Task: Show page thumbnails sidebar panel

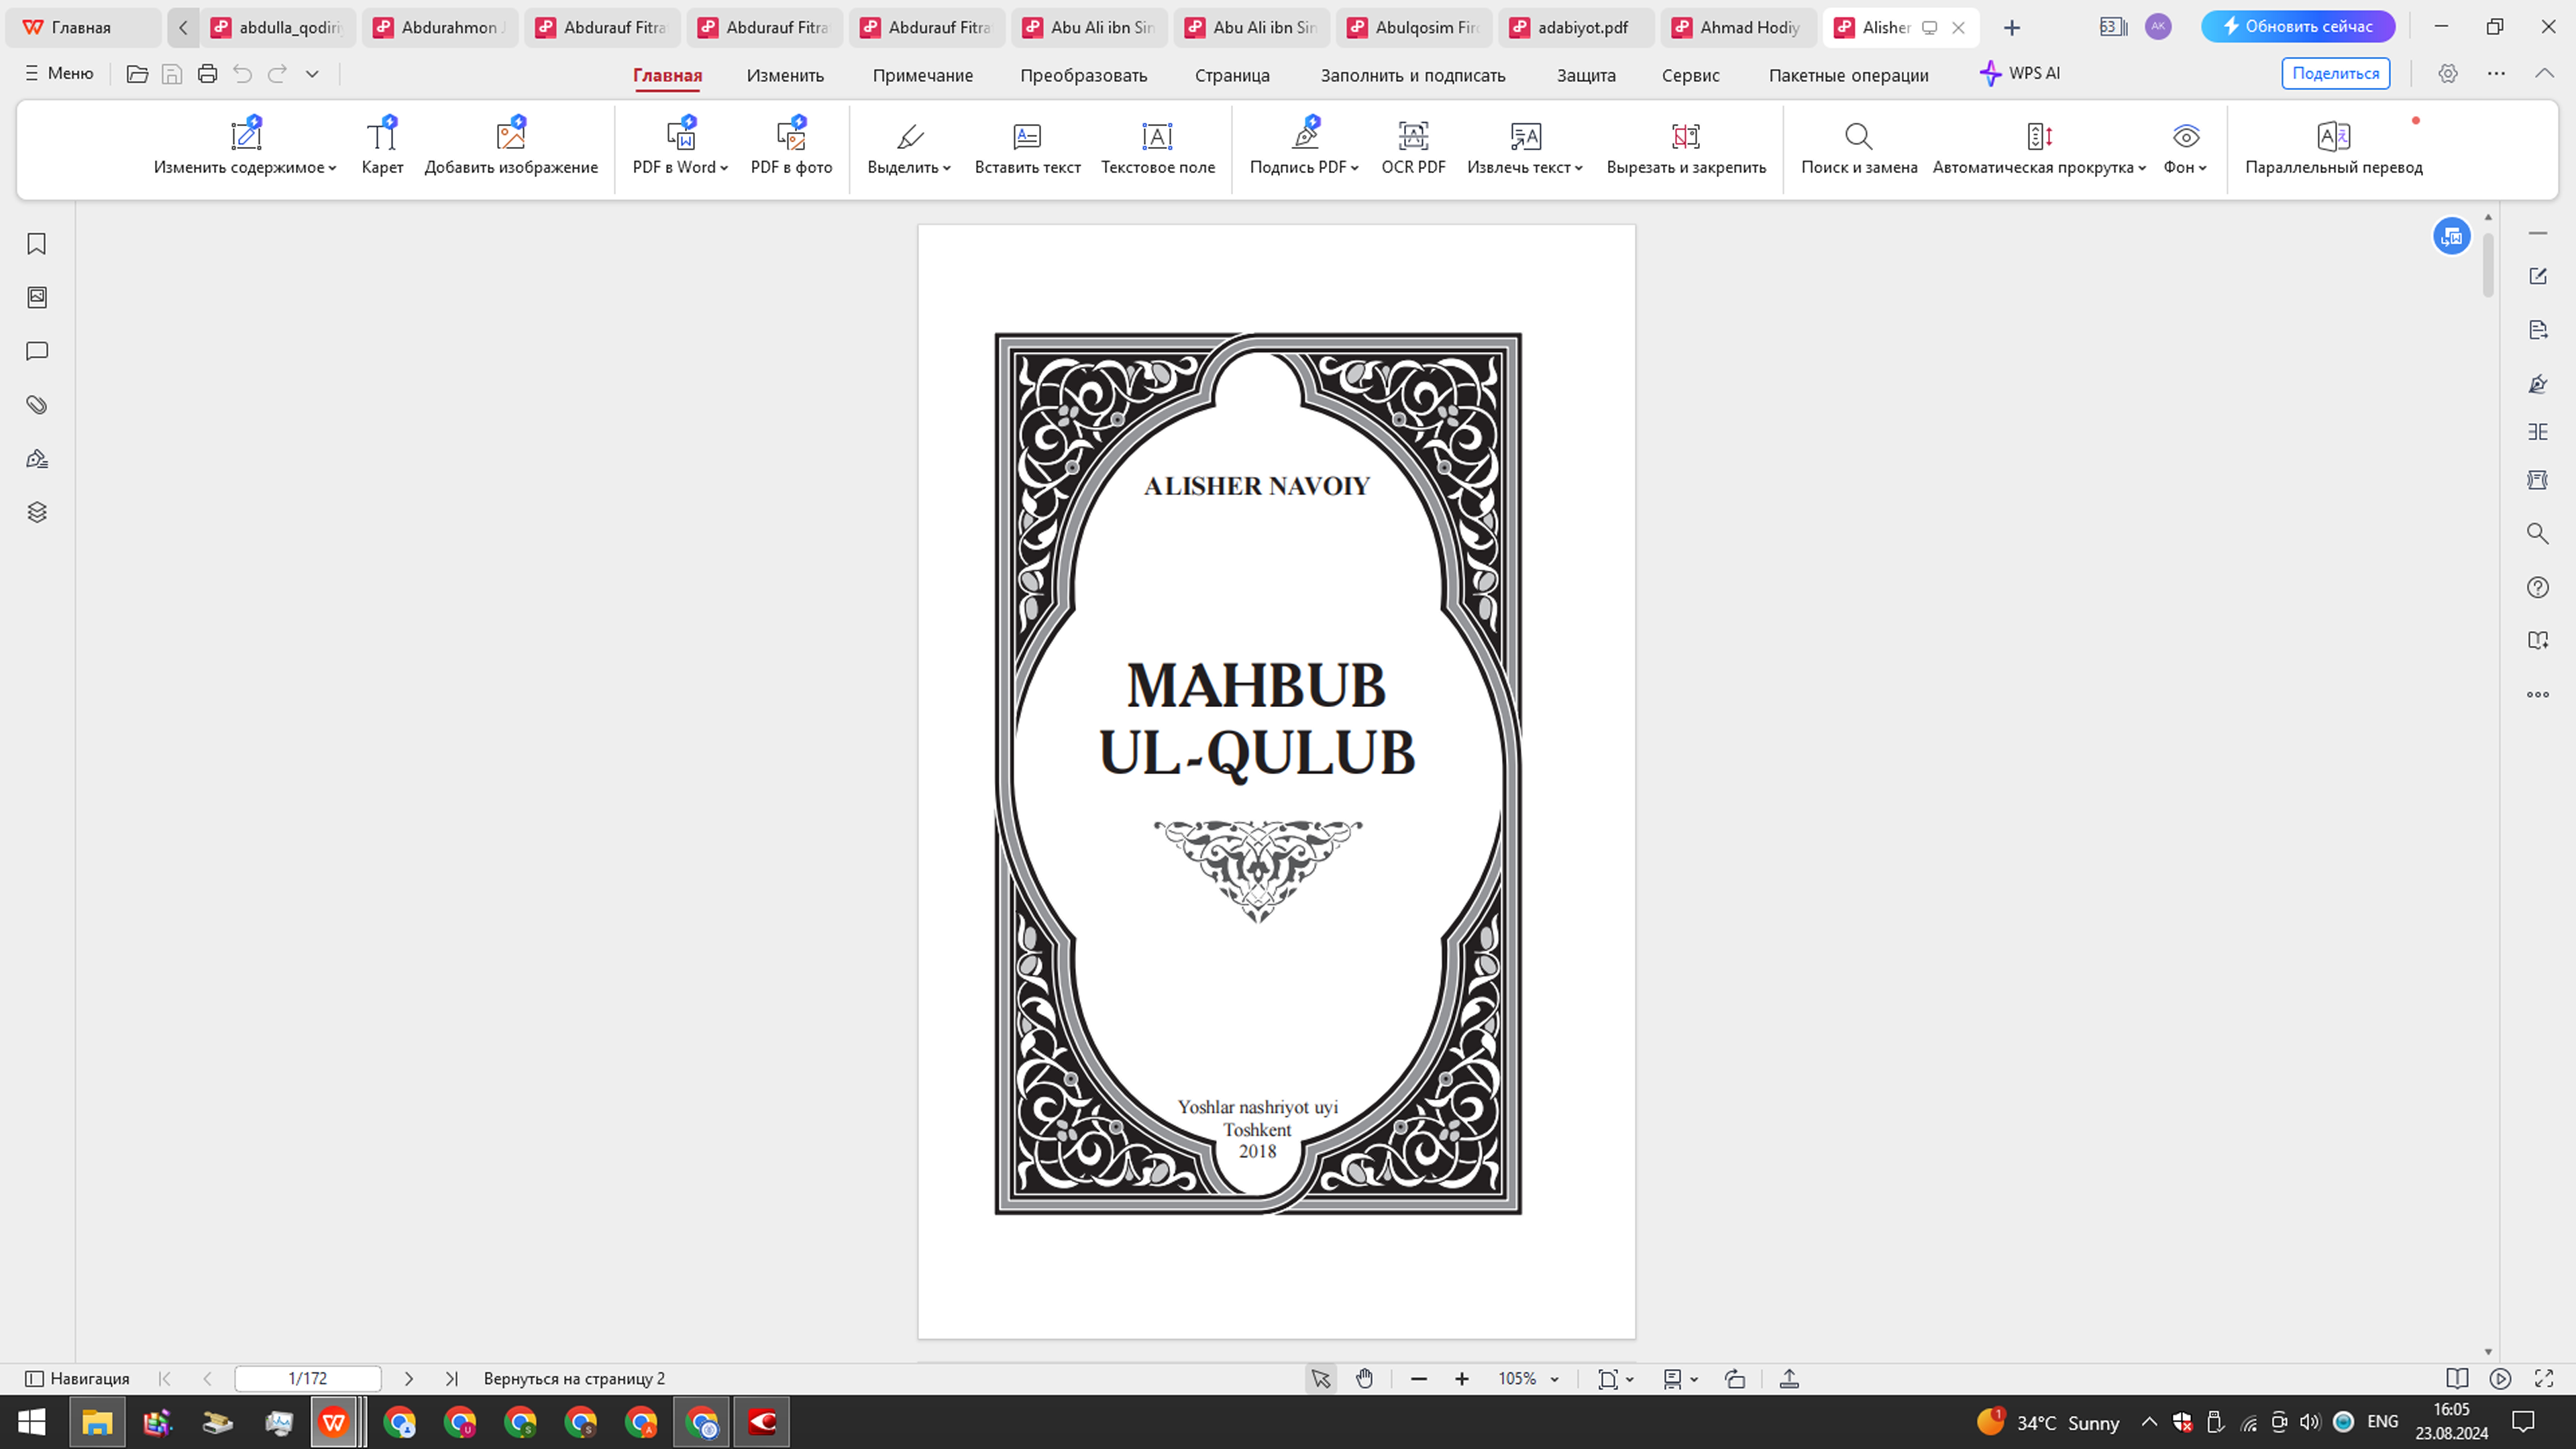Action: pos(37,297)
